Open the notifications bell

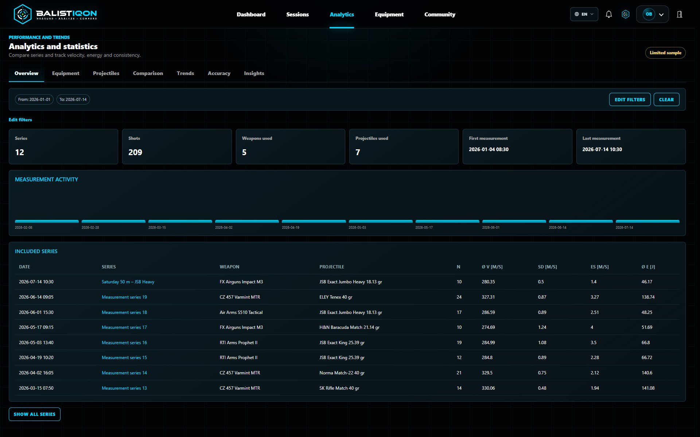click(608, 14)
